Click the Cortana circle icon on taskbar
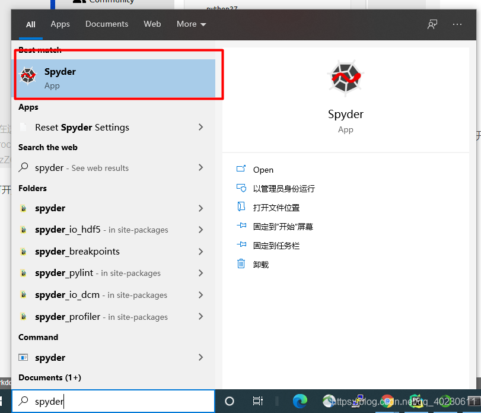 230,401
